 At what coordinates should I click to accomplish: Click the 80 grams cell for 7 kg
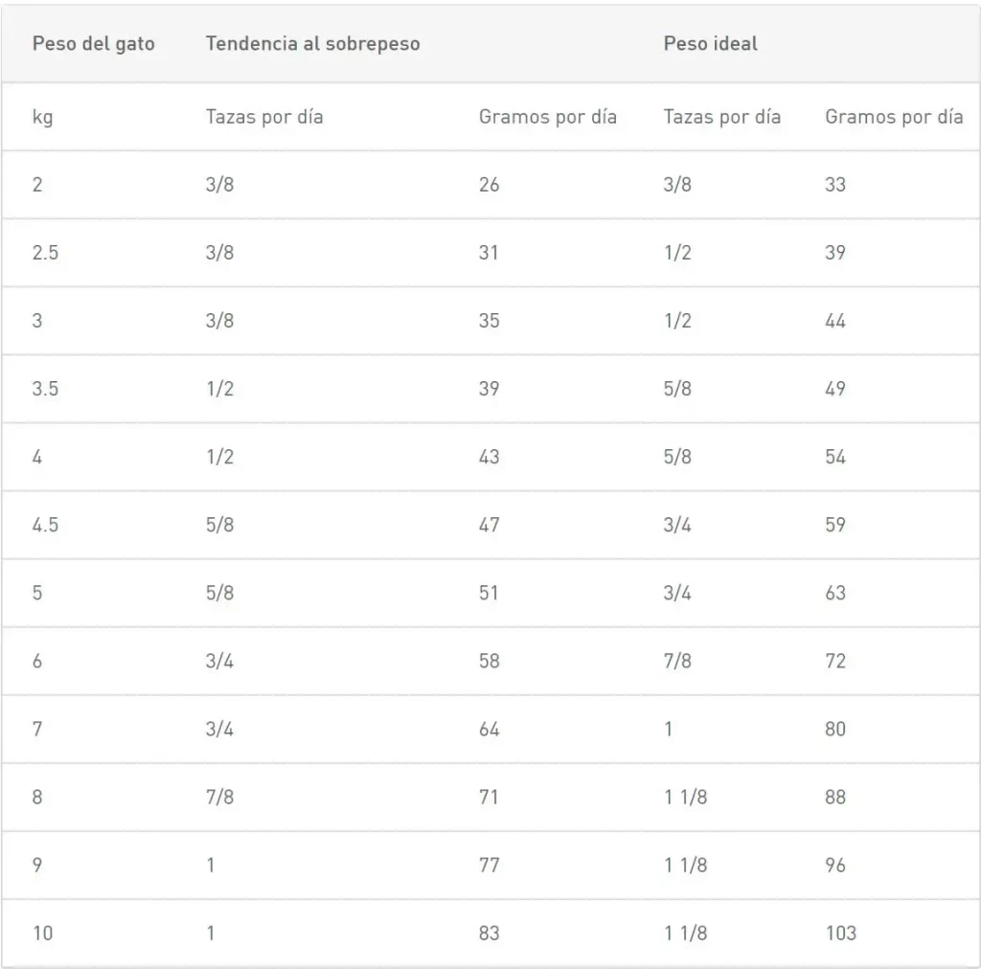[835, 729]
